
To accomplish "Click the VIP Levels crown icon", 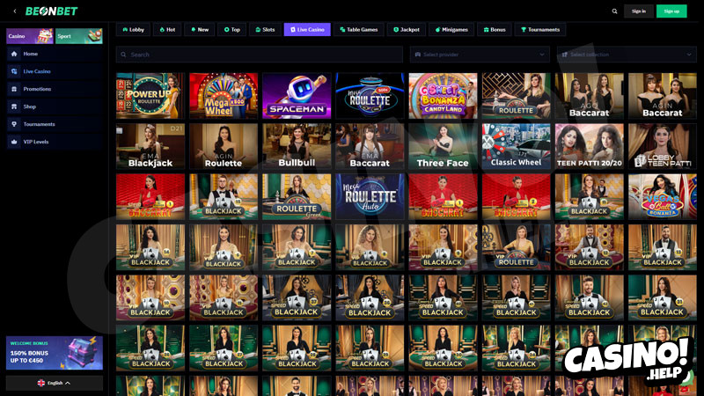I will coord(14,142).
